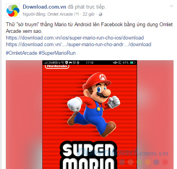Open the 22 giờ timestamp link

(x=88, y=14)
